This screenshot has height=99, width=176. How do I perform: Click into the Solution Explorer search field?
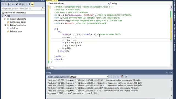tap(21, 9)
